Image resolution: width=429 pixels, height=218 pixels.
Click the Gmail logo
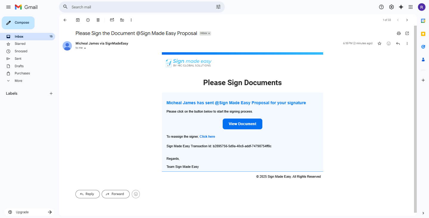[26, 7]
